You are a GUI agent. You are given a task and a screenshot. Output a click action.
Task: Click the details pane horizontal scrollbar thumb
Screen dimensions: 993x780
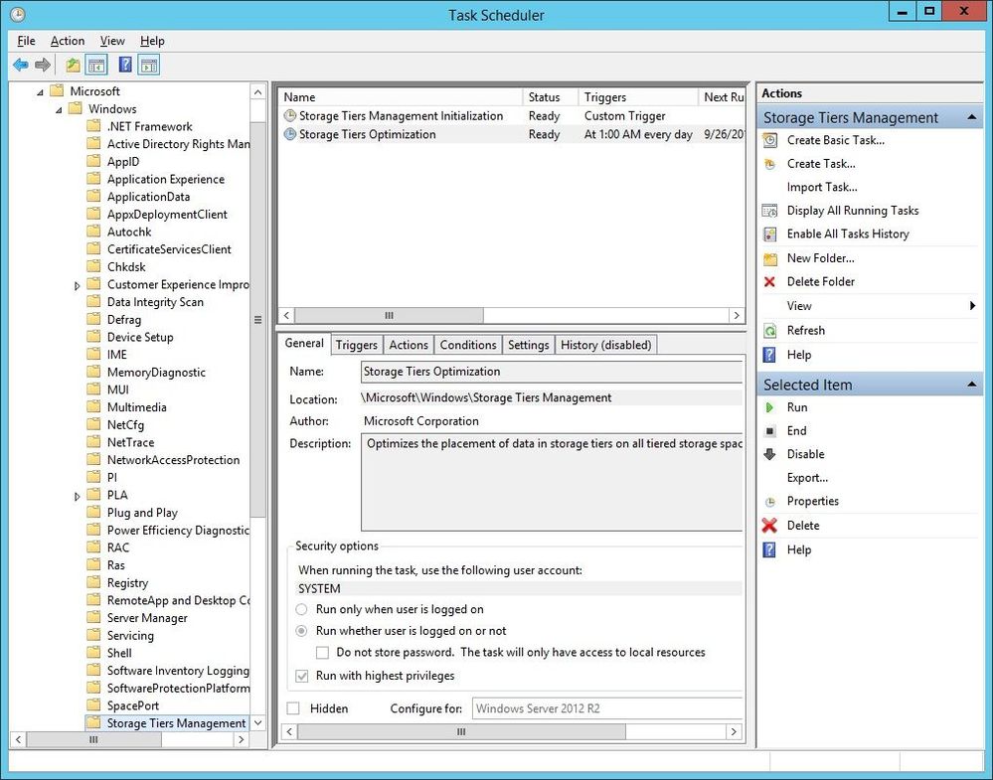tap(461, 732)
